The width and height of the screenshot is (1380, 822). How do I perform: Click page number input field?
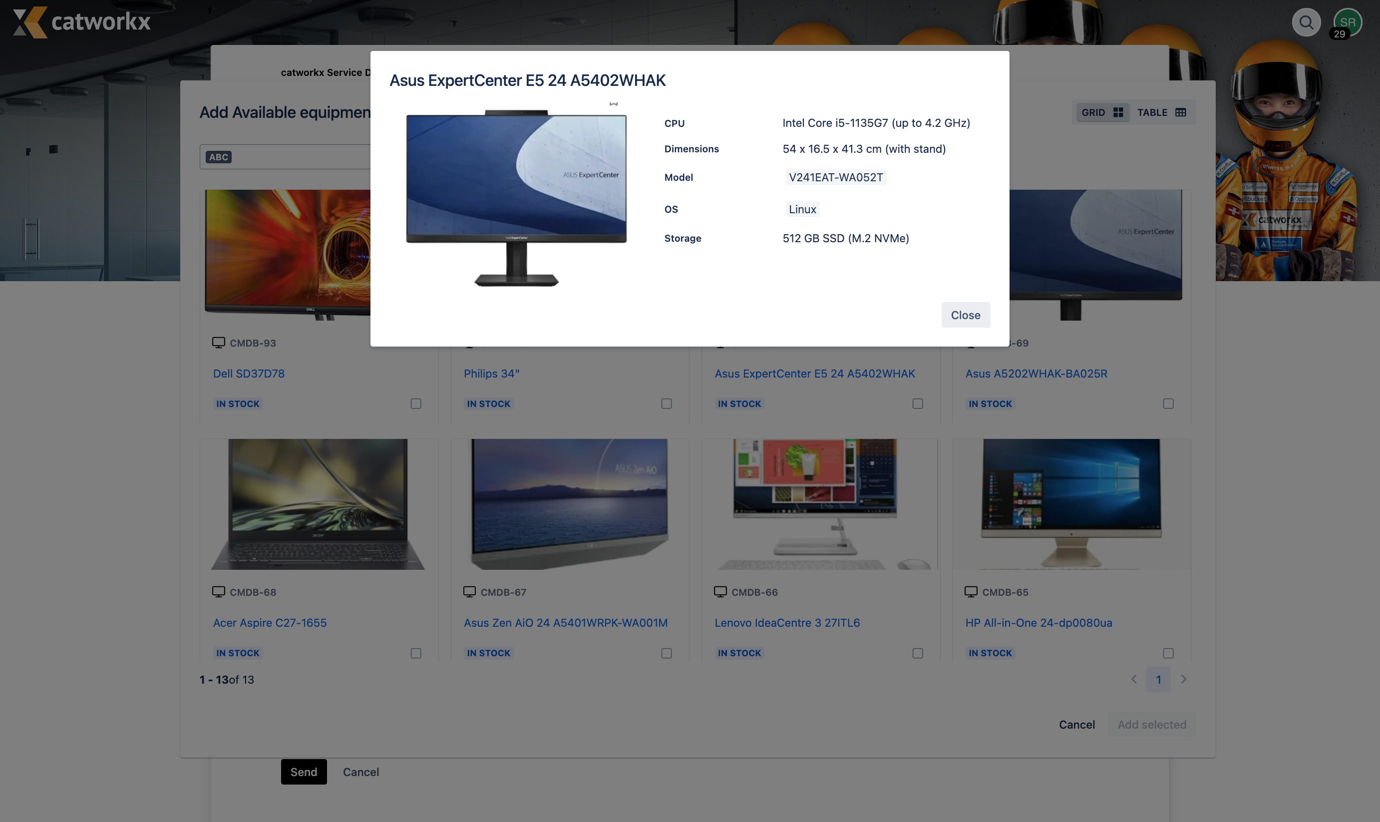click(1159, 678)
